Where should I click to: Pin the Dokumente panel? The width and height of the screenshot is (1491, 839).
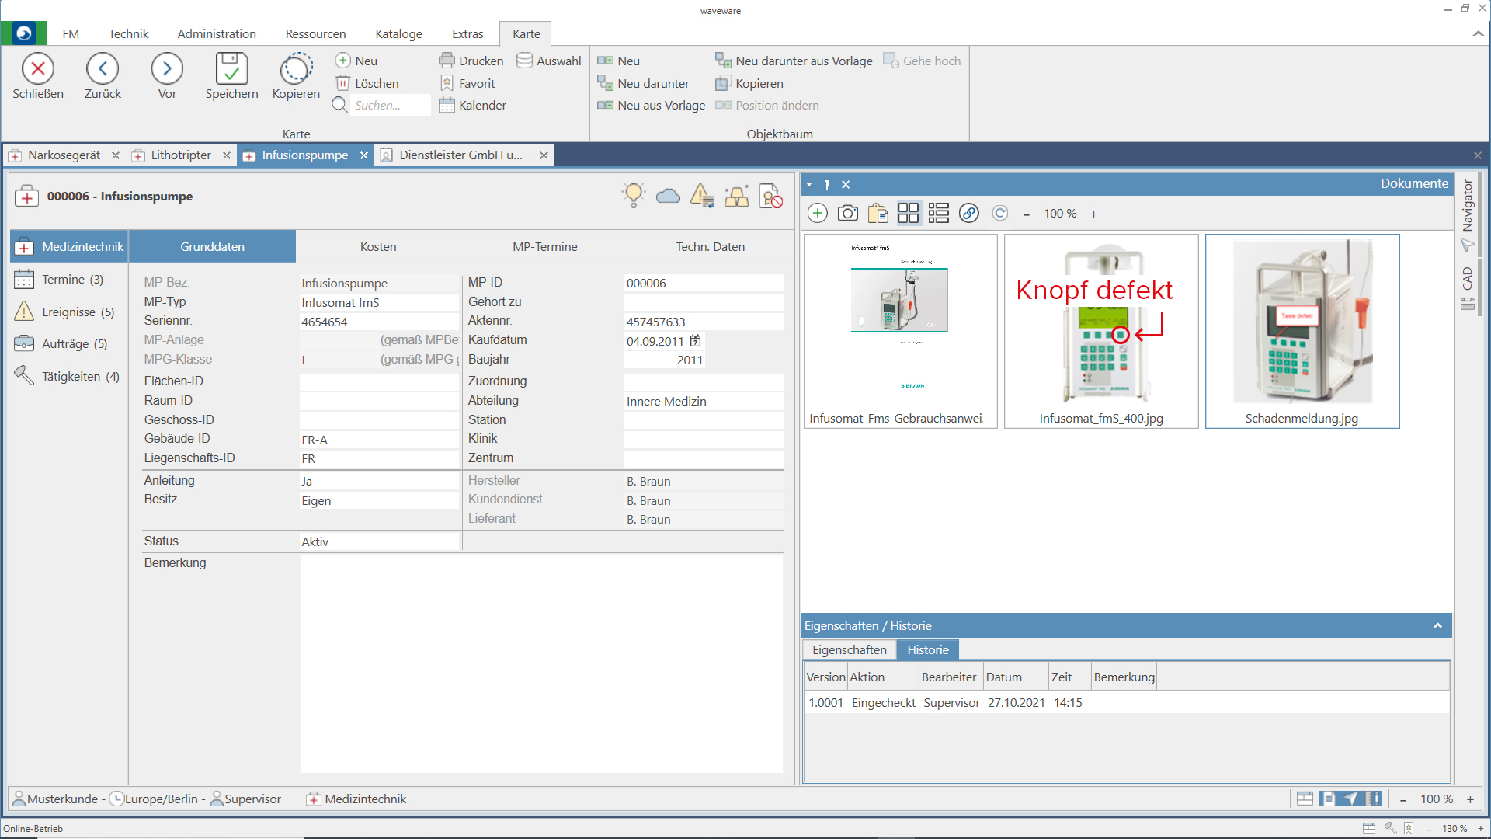coord(827,184)
